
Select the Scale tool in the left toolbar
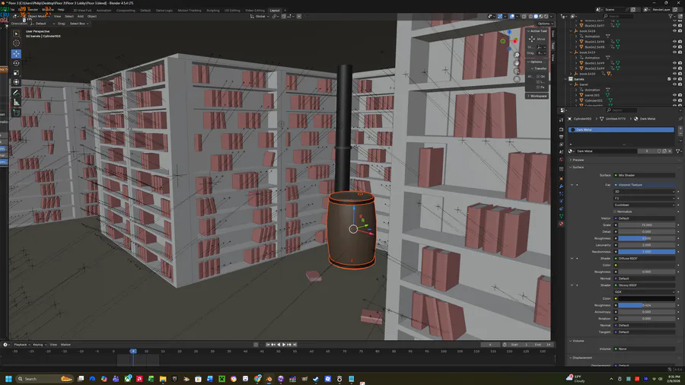pyautogui.click(x=16, y=73)
